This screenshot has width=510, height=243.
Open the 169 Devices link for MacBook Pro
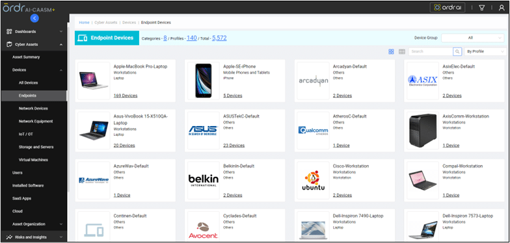[x=125, y=96]
